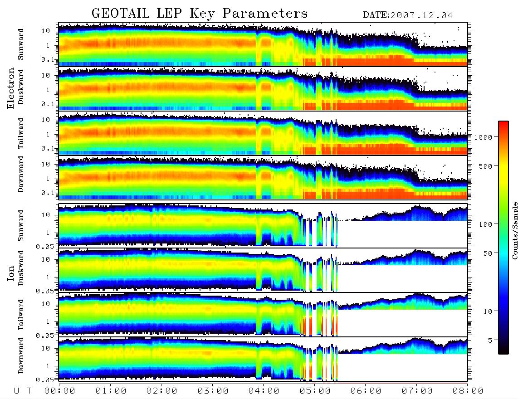The image size is (518, 399).
Task: Select the 'Tailward' label of the Electron group
Action: click(x=21, y=133)
